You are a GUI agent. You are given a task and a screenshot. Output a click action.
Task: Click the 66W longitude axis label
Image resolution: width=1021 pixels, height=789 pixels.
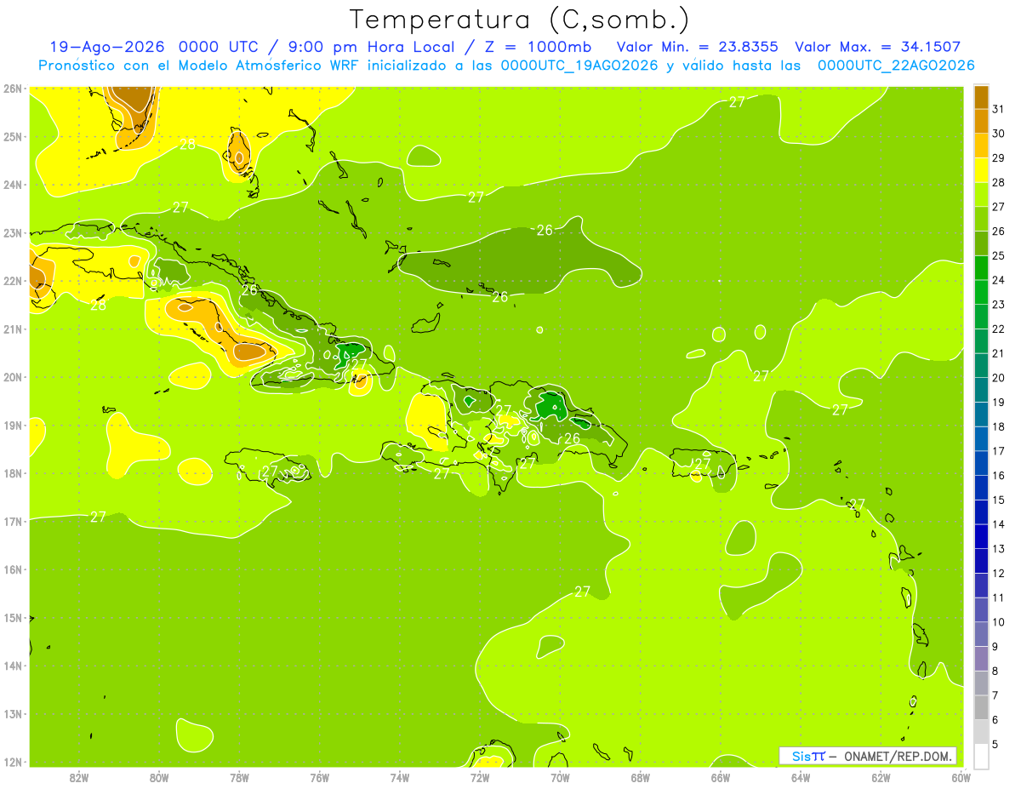[721, 777]
